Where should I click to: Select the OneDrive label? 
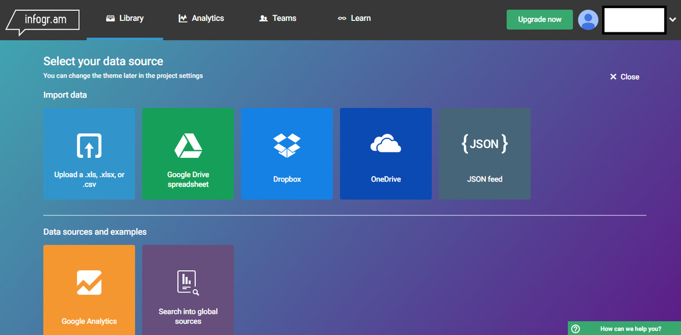click(386, 179)
